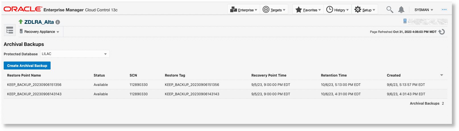The width and height of the screenshot is (459, 131).
Task: Click the Targets bullseye icon
Action: tap(266, 10)
